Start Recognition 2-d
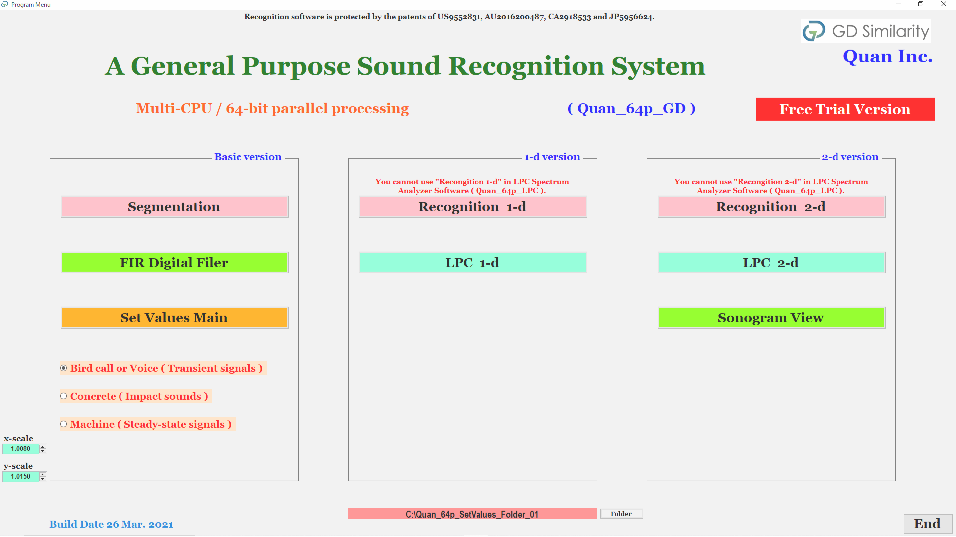956x537 pixels. [x=771, y=207]
